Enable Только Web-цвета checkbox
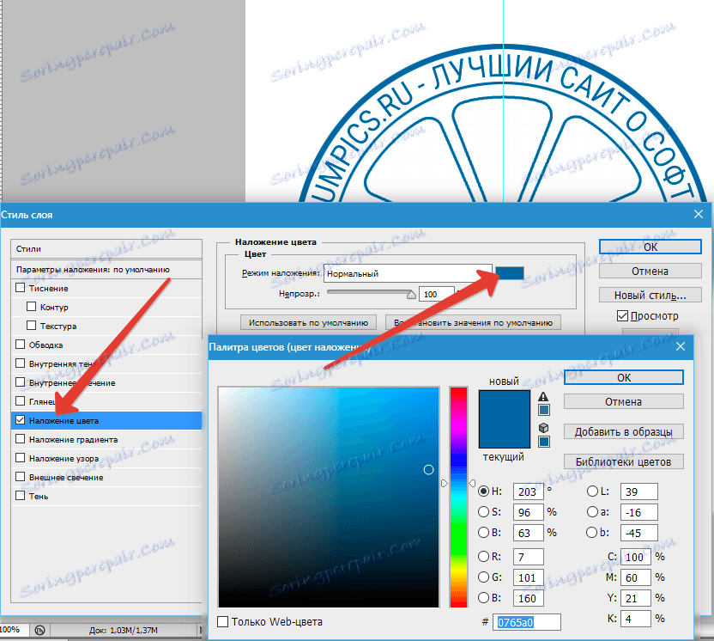The image size is (714, 641). coord(222,621)
